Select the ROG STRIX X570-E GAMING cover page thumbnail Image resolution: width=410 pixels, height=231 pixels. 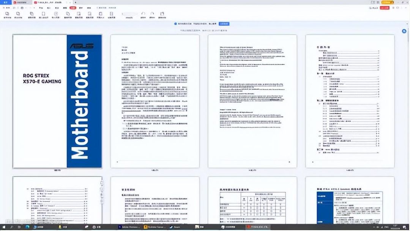pyautogui.click(x=57, y=101)
